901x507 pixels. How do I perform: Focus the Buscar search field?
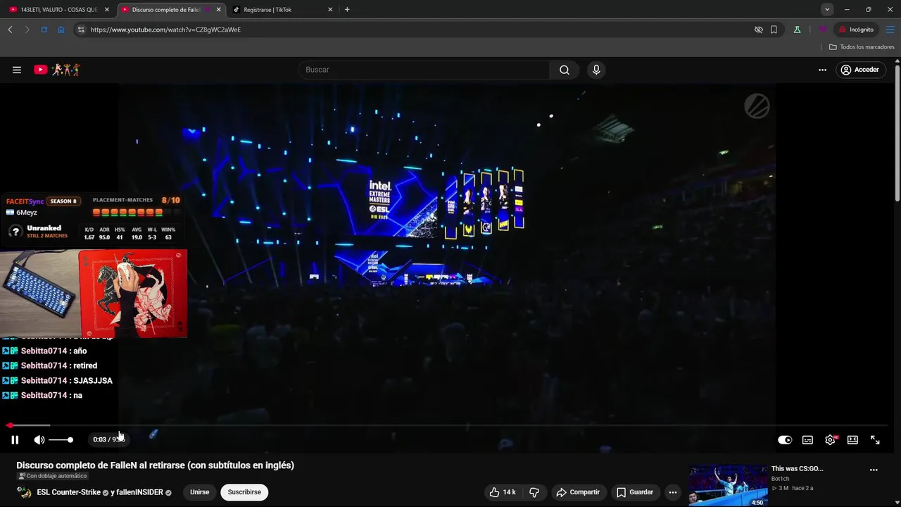tap(424, 70)
